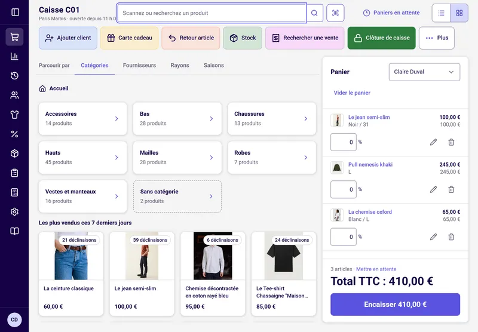The height and width of the screenshot is (332, 478).
Task: Open the Stock button
Action: click(x=243, y=38)
